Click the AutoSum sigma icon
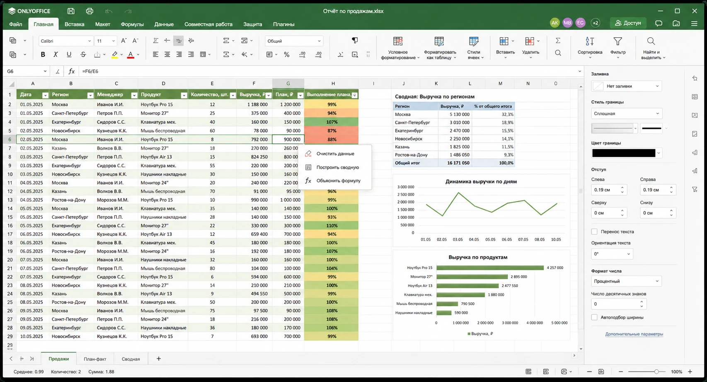707x382 pixels. [x=558, y=41]
